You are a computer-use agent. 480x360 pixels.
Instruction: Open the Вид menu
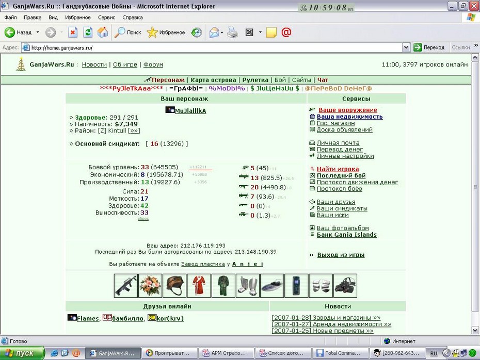53,18
